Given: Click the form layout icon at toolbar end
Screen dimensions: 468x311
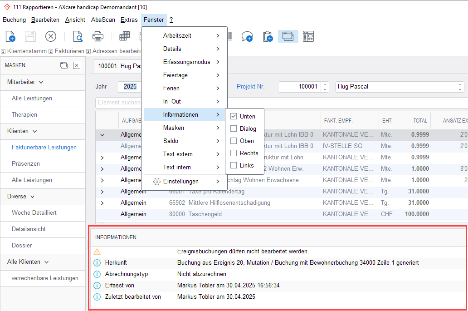Looking at the screenshot, I should tap(308, 37).
